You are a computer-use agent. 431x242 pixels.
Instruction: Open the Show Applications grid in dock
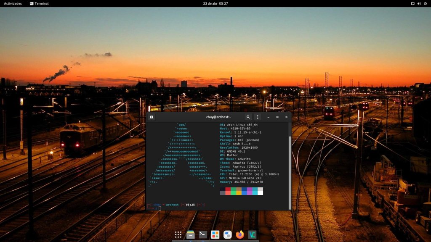coord(178,234)
